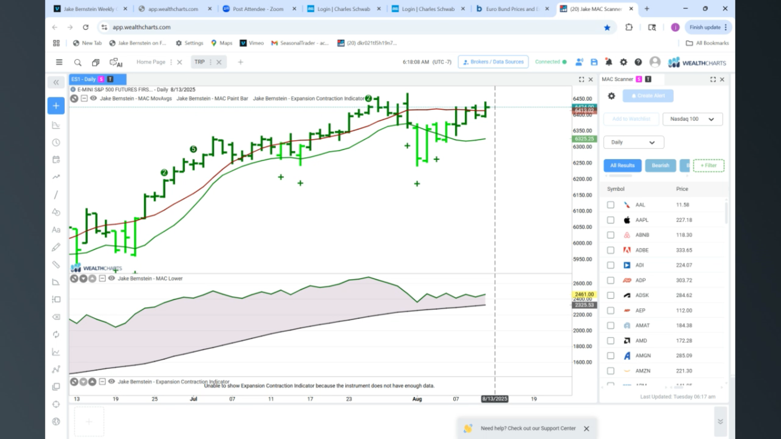
Task: Select the line drawing tool
Action: pos(56,195)
